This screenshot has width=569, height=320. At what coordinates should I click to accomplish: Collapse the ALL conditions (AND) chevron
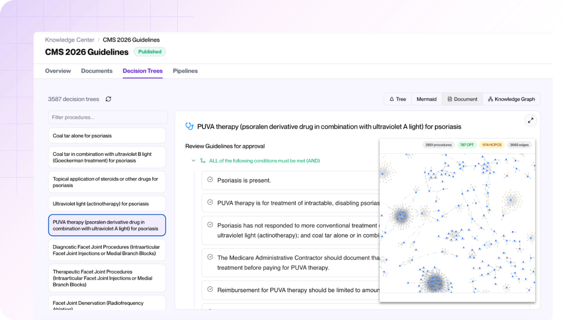pos(194,161)
